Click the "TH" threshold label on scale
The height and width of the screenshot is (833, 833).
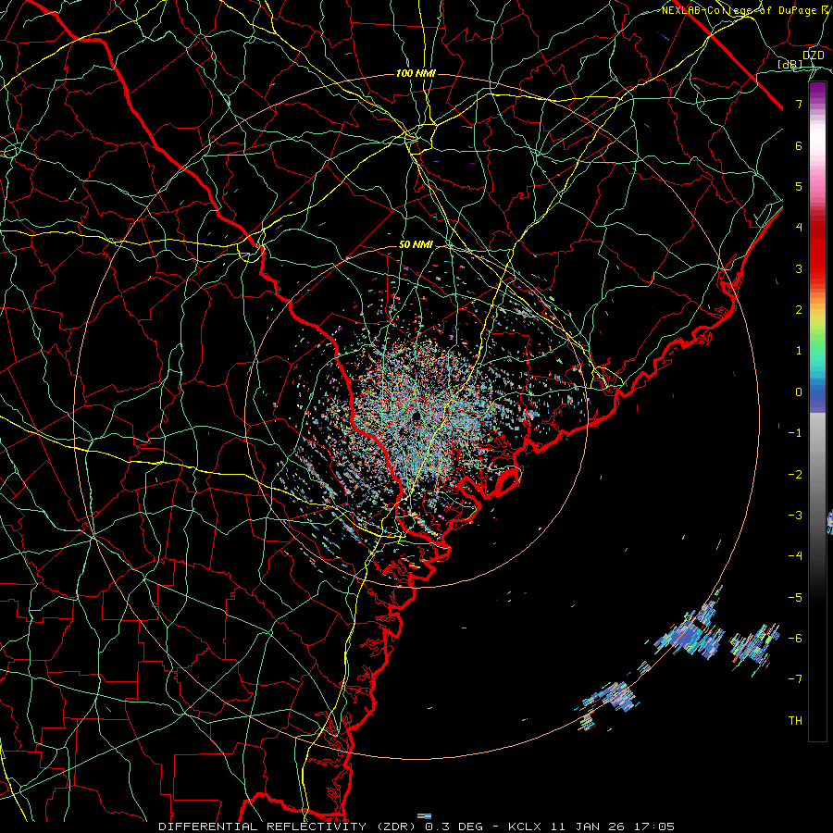click(x=795, y=721)
